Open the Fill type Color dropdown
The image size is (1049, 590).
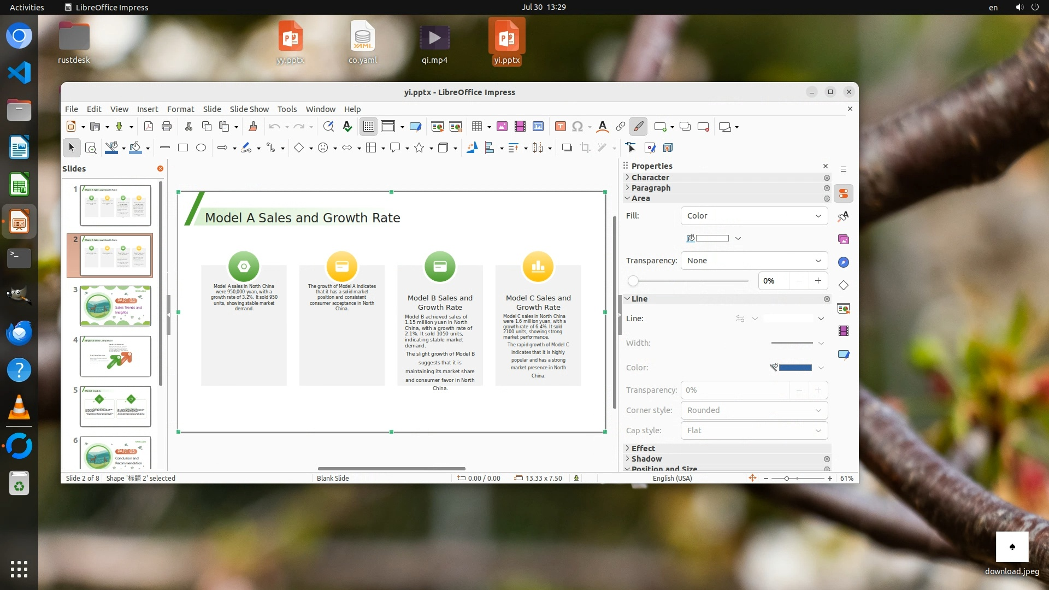coord(754,216)
